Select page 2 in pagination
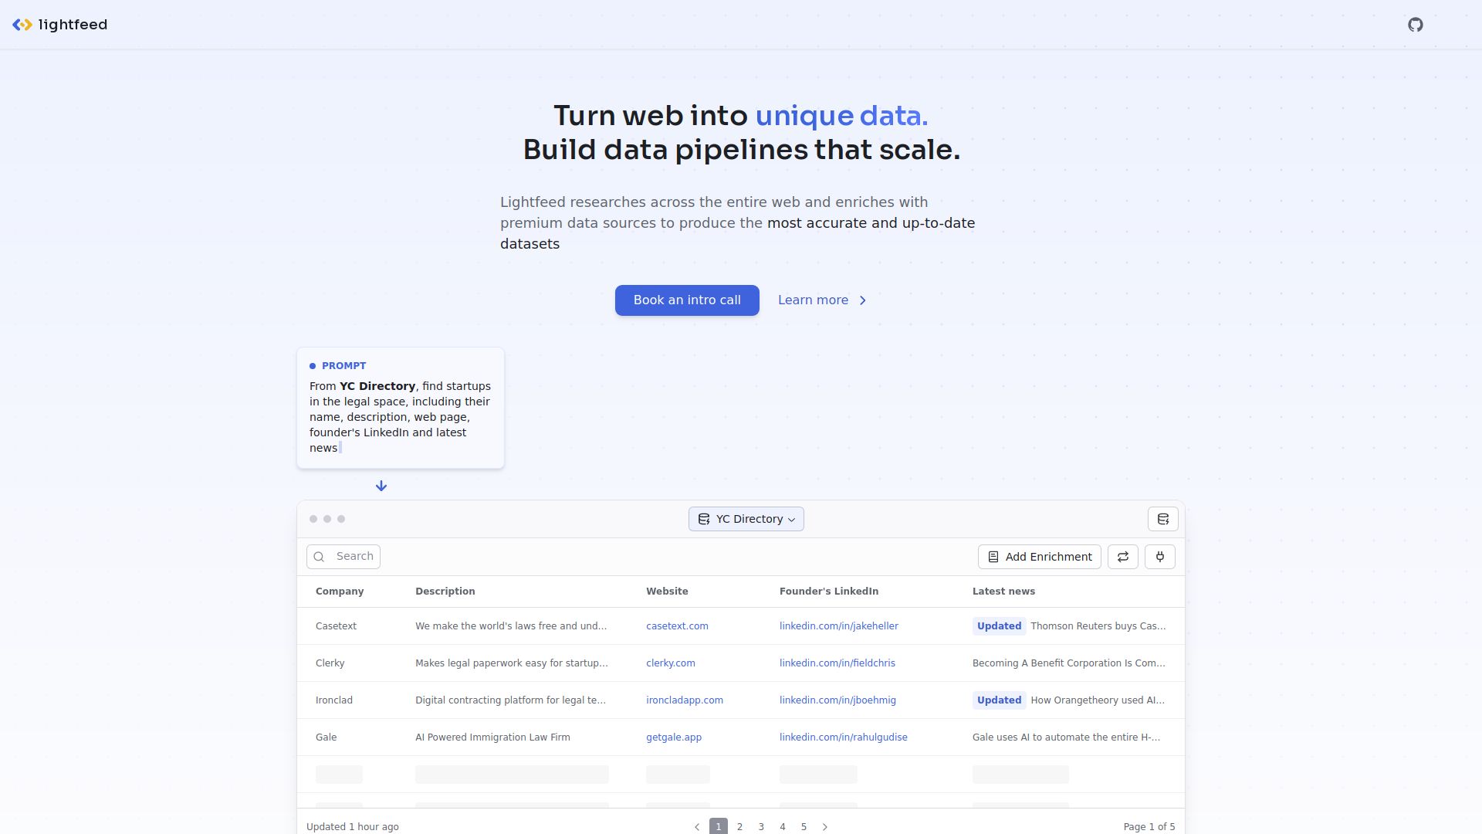1482x834 pixels. (x=739, y=826)
